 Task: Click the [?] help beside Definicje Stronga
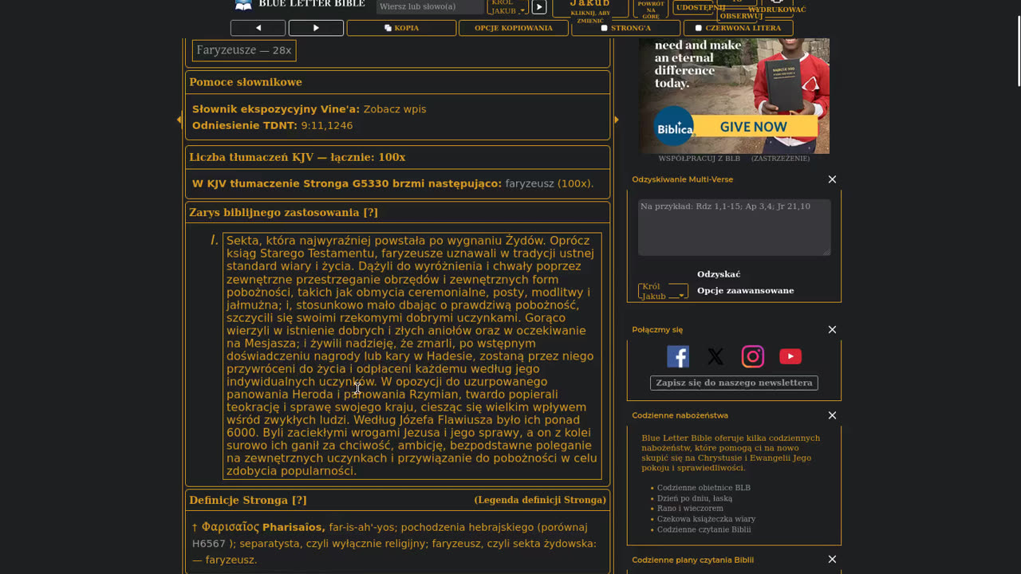[299, 501]
